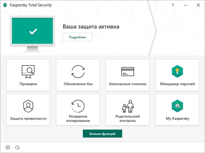Click the Защита приватности shield icon
205x153 pixels.
[28, 106]
